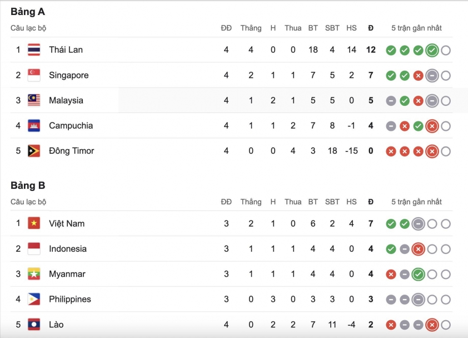Click Đông Timor's first loss indicator

pos(391,151)
